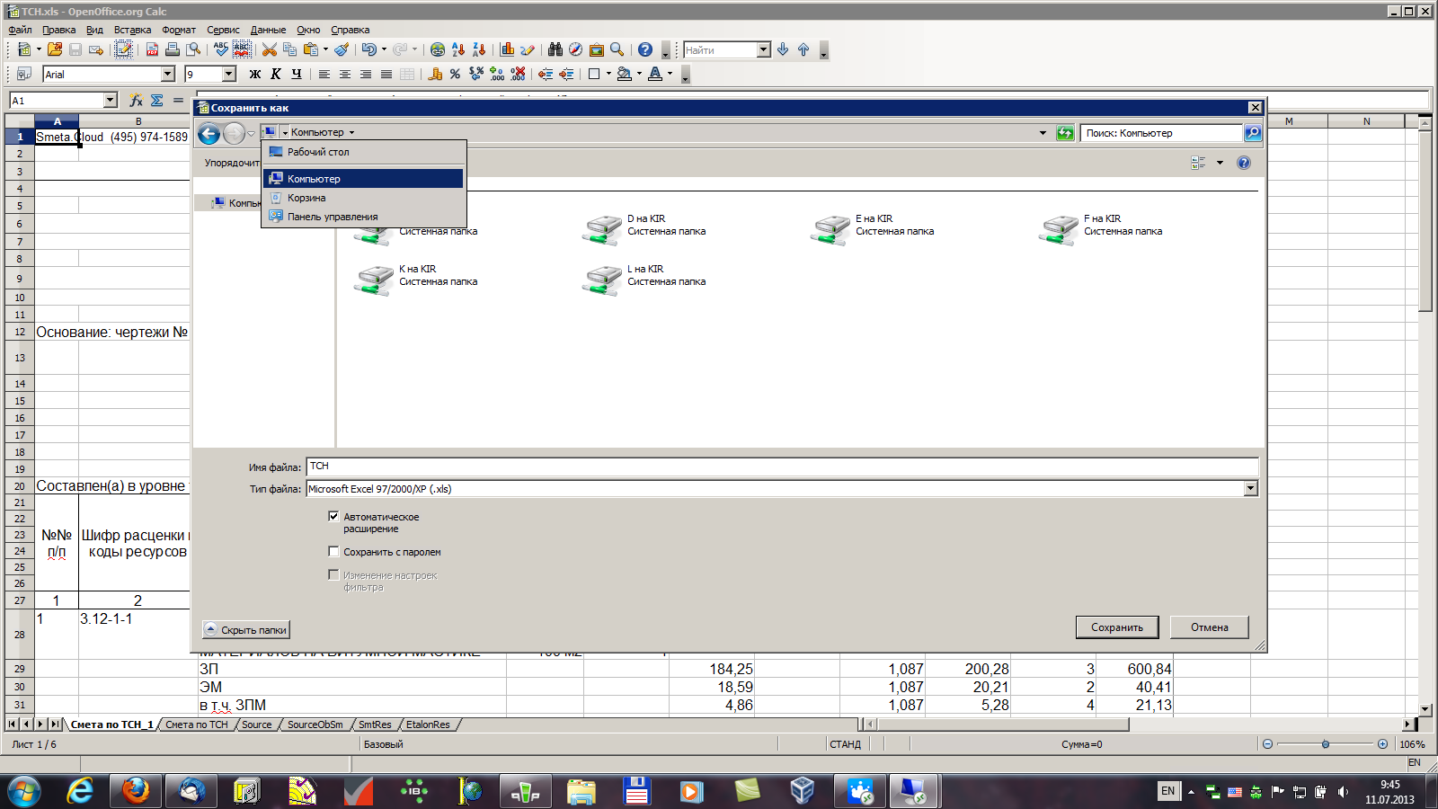Click the Сохранить button
The image size is (1438, 809).
tap(1117, 627)
